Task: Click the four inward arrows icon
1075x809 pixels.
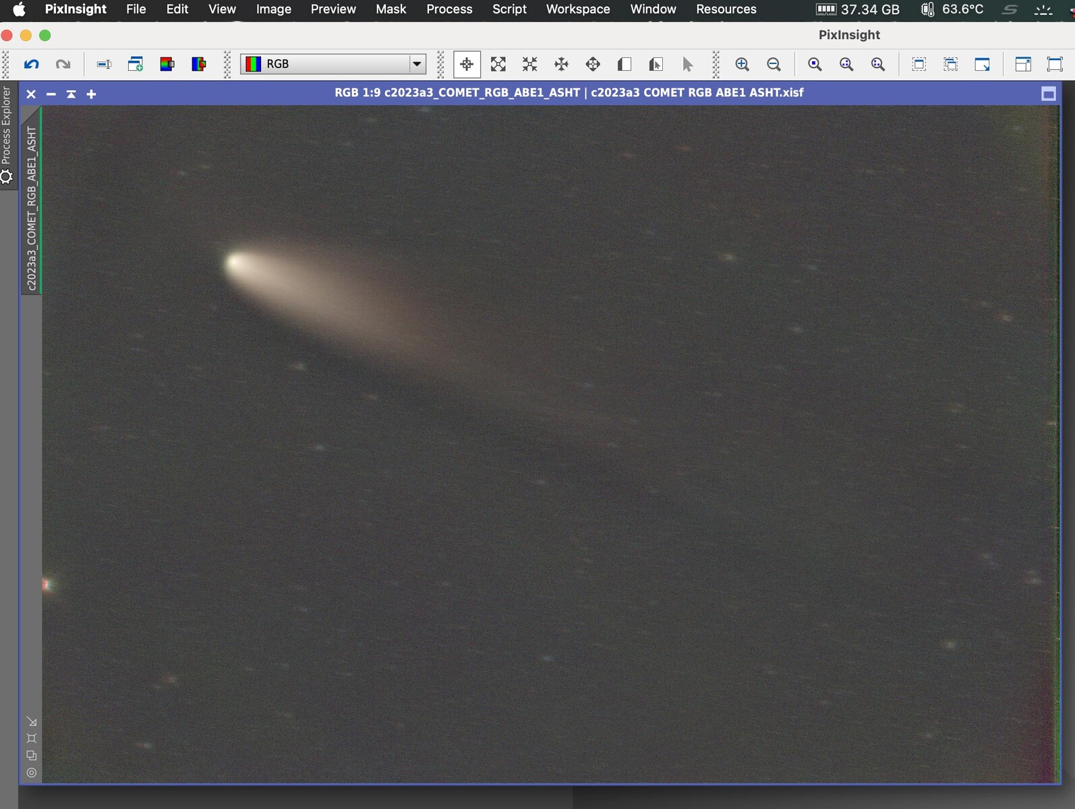Action: [530, 64]
